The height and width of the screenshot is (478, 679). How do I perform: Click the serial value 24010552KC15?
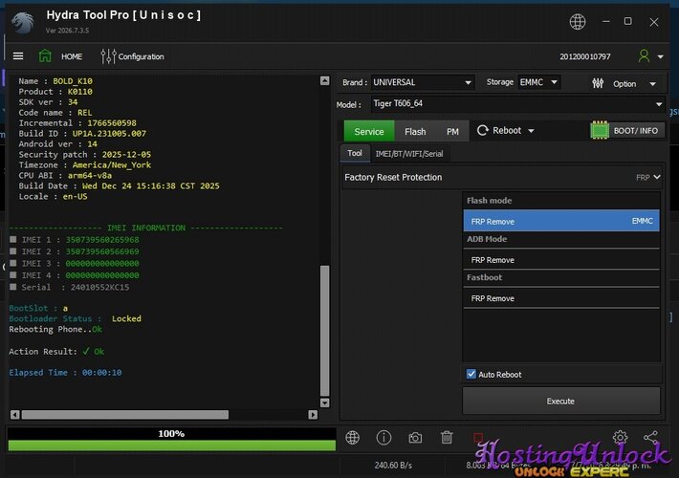[x=99, y=287]
